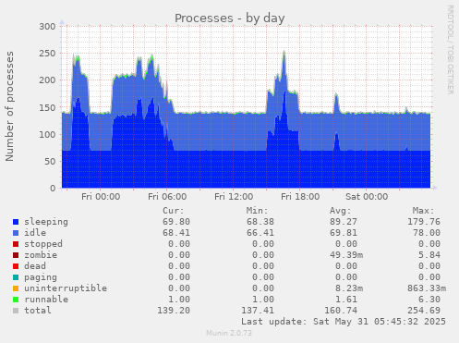This screenshot has width=459, height=343.
Task: Click the 'runnable' legend label
Action: [46, 300]
